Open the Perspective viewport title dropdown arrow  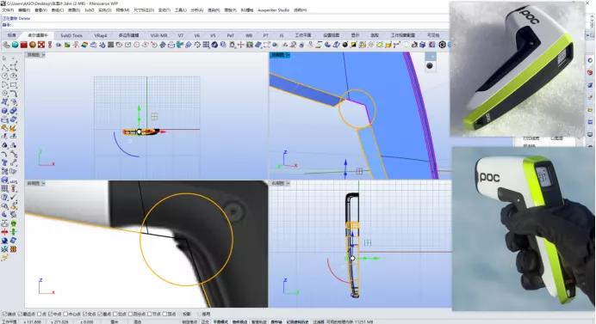288,55
